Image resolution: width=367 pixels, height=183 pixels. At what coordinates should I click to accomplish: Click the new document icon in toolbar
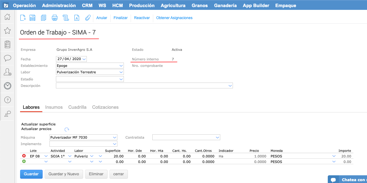[x=23, y=18]
